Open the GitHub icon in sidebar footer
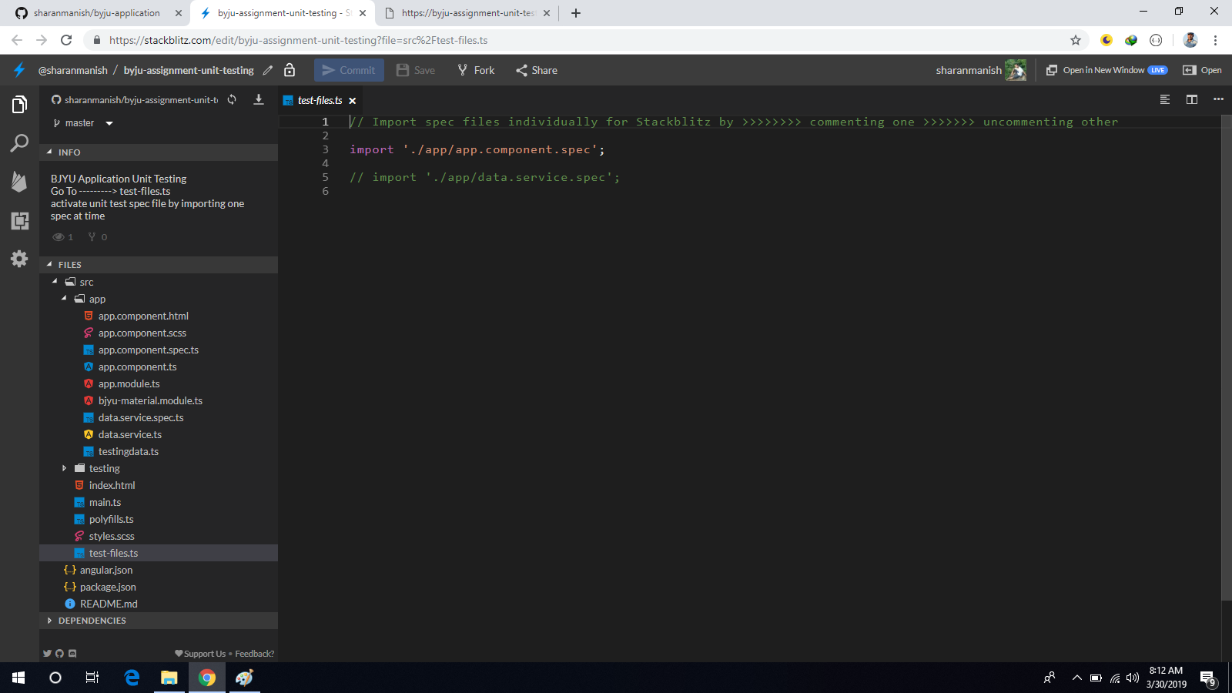The height and width of the screenshot is (693, 1232). click(x=59, y=654)
